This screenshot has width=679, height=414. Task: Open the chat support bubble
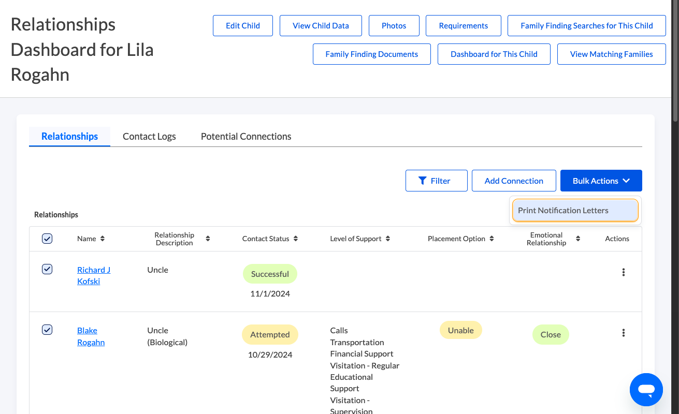pos(646,390)
